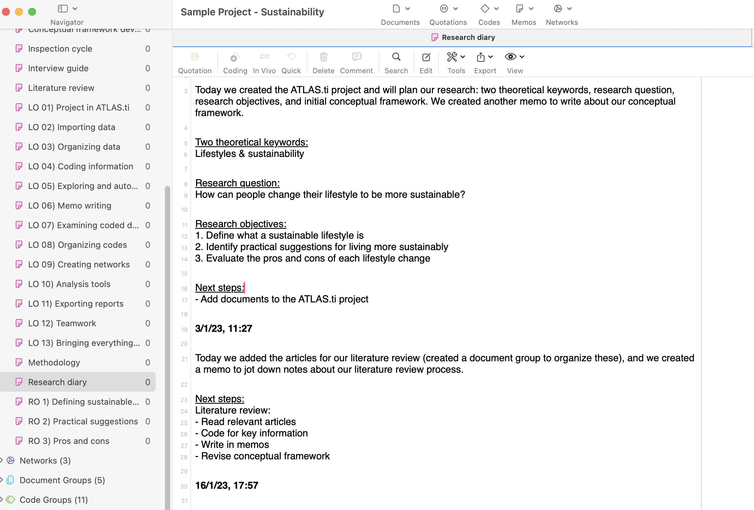The image size is (754, 510).
Task: Open the Codes menu in the top bar
Action: tap(489, 15)
